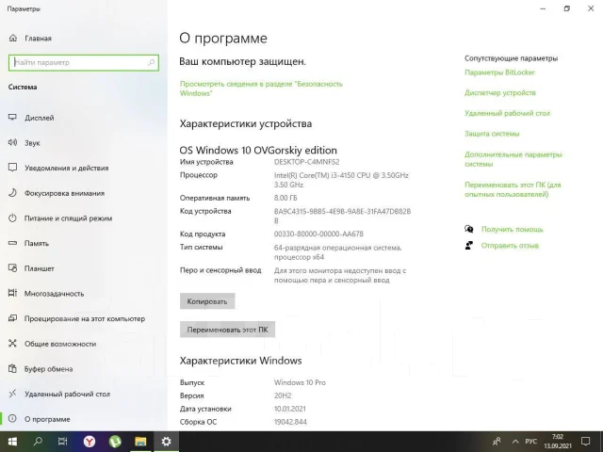
Task: Select install date 10.01.2021
Action: 290,409
